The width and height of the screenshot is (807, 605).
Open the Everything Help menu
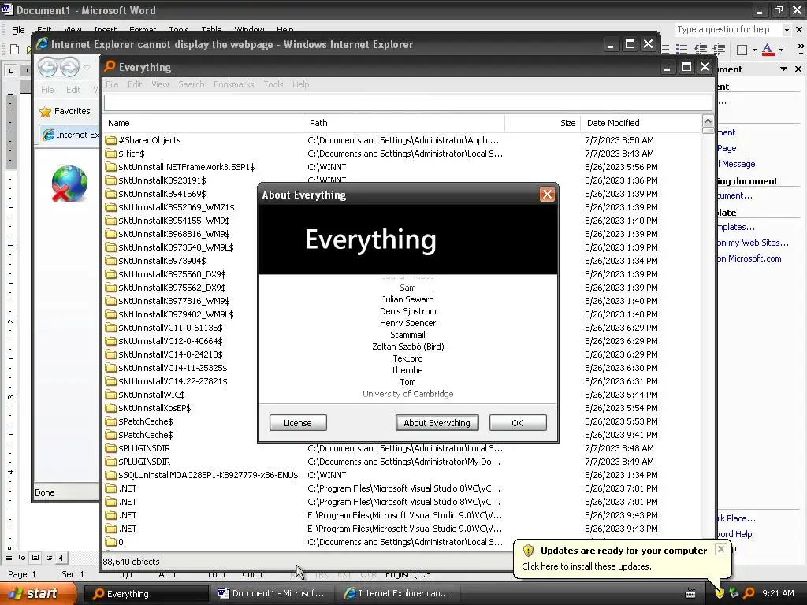tap(300, 84)
